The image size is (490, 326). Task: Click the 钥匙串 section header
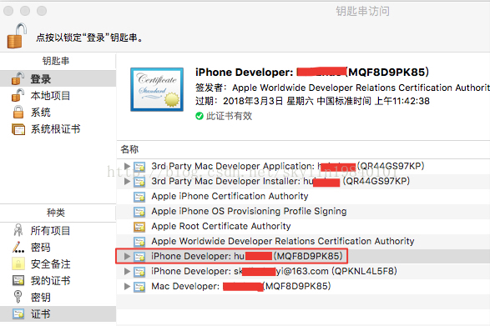point(56,61)
